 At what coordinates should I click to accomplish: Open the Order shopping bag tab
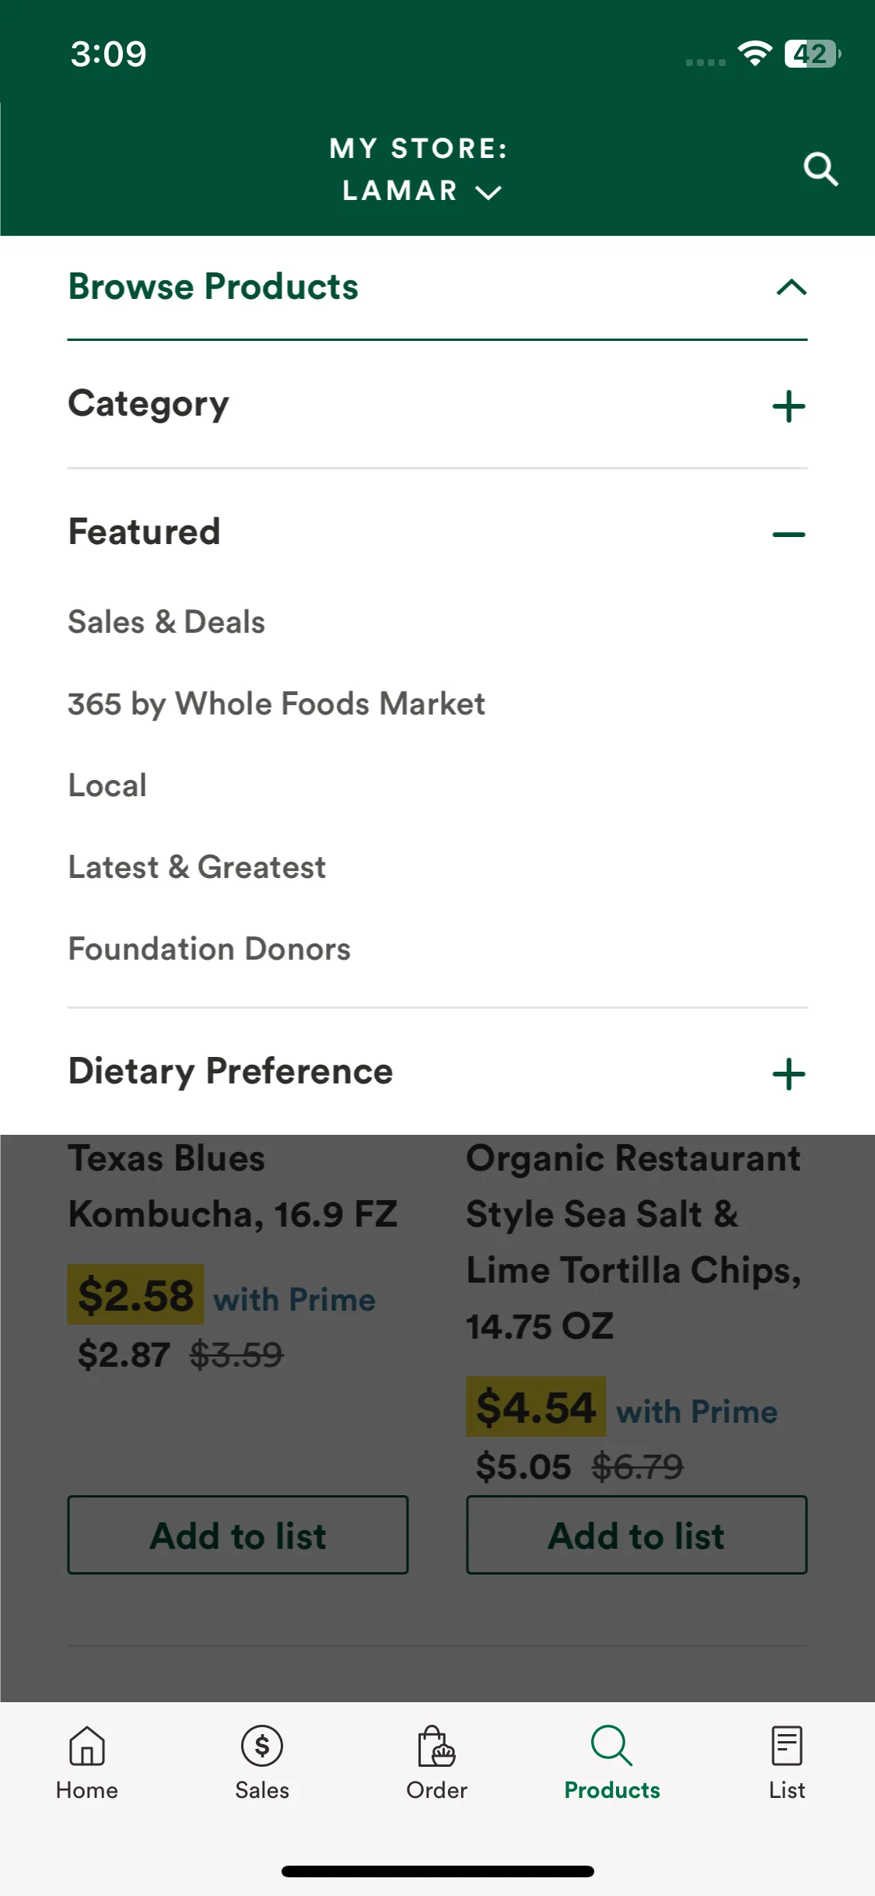pyautogui.click(x=436, y=1746)
